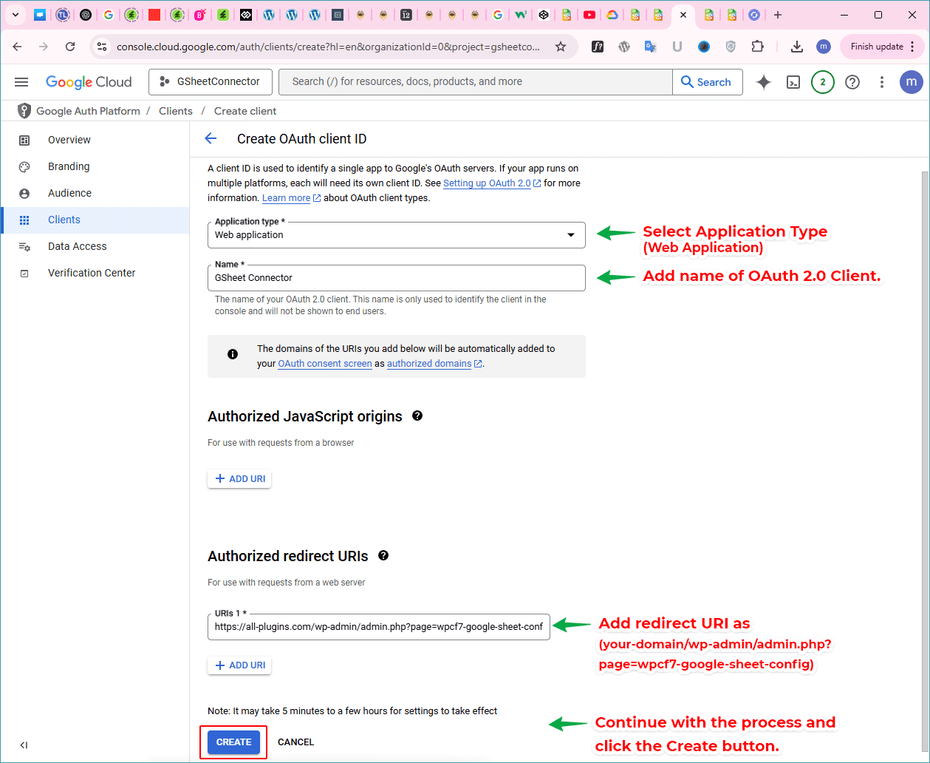The image size is (930, 763).
Task: Open the U extension icon in toolbar
Action: tap(677, 47)
